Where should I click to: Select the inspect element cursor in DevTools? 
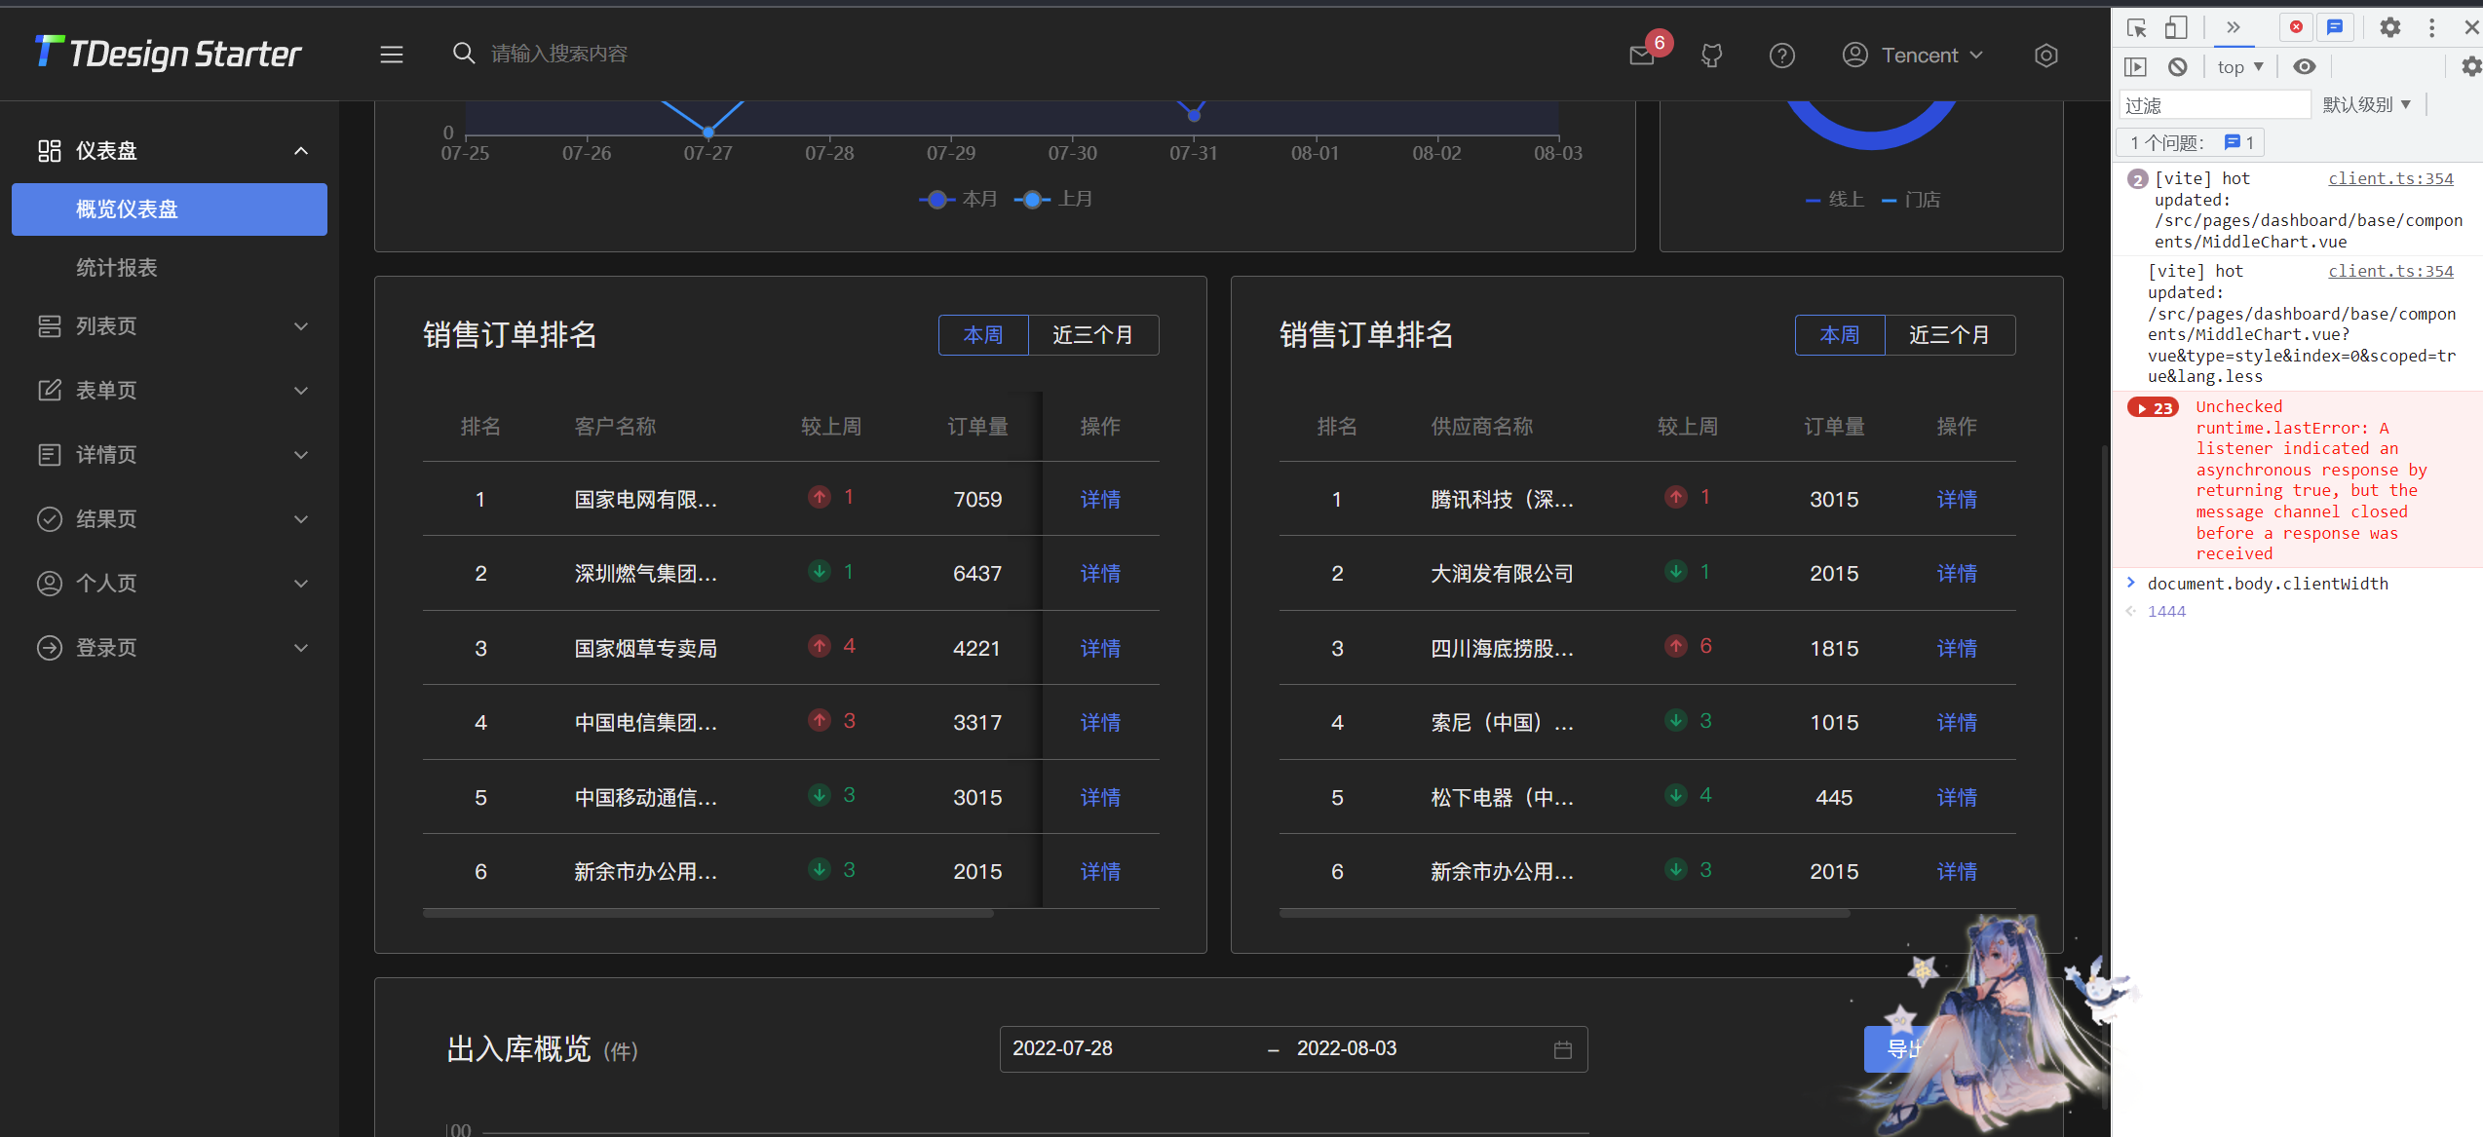click(x=2136, y=27)
